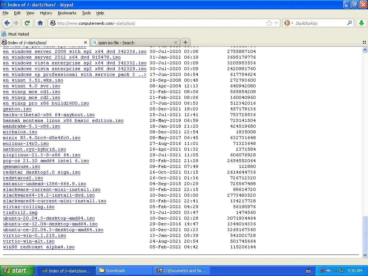Click haiku-r1beta3-x86_64-anyboot.iso link
This screenshot has height=276, width=368.
49,115
